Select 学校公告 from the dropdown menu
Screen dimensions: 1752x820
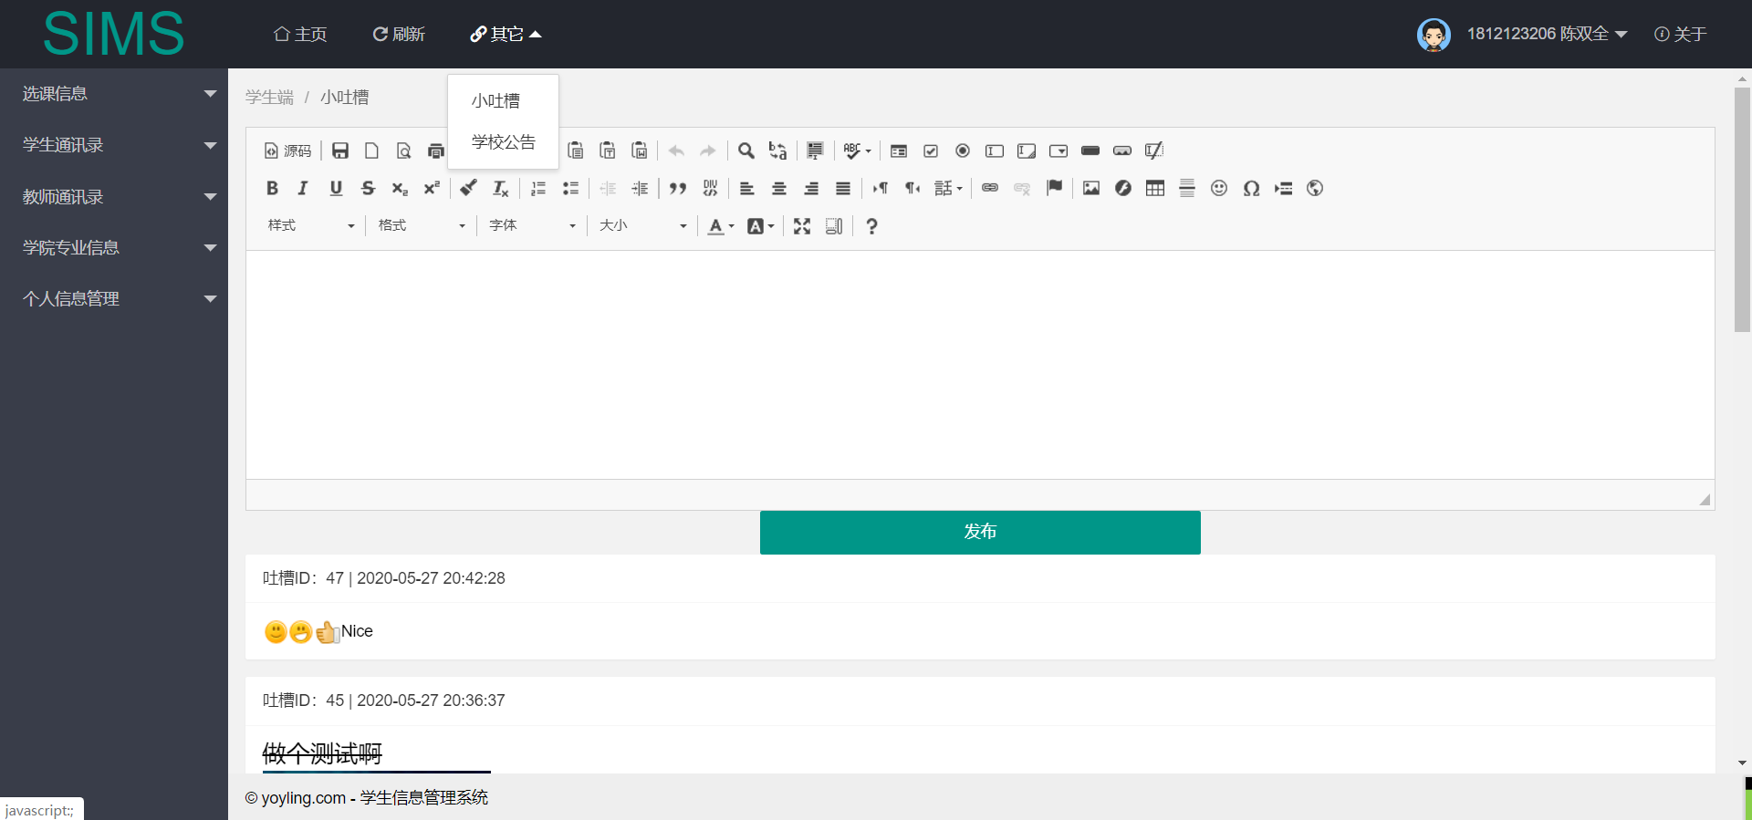[503, 142]
